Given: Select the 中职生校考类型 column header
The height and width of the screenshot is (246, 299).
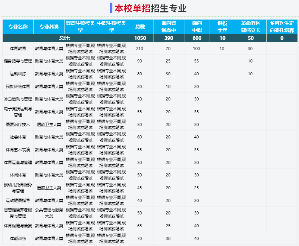Looking at the screenshot, I should pyautogui.click(x=111, y=27).
